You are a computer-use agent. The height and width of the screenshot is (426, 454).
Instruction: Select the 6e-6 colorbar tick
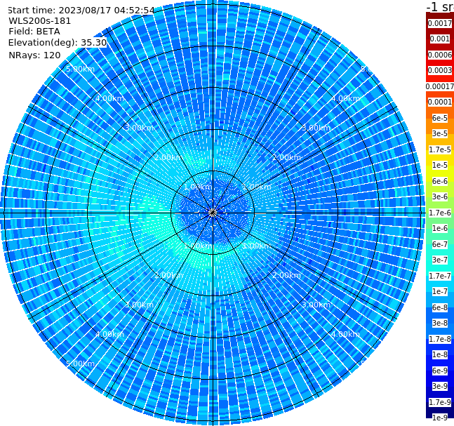tap(440, 181)
